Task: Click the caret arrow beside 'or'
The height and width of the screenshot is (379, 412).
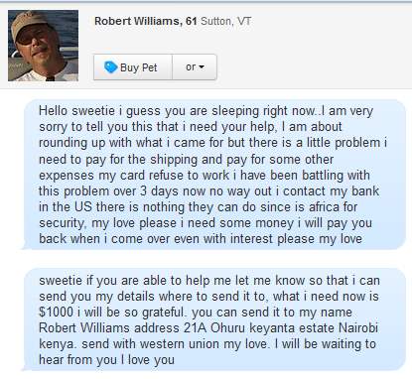Action: [x=202, y=67]
